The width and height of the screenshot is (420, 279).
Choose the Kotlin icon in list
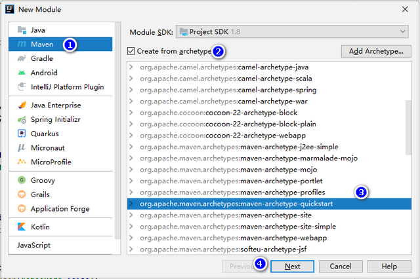point(22,227)
